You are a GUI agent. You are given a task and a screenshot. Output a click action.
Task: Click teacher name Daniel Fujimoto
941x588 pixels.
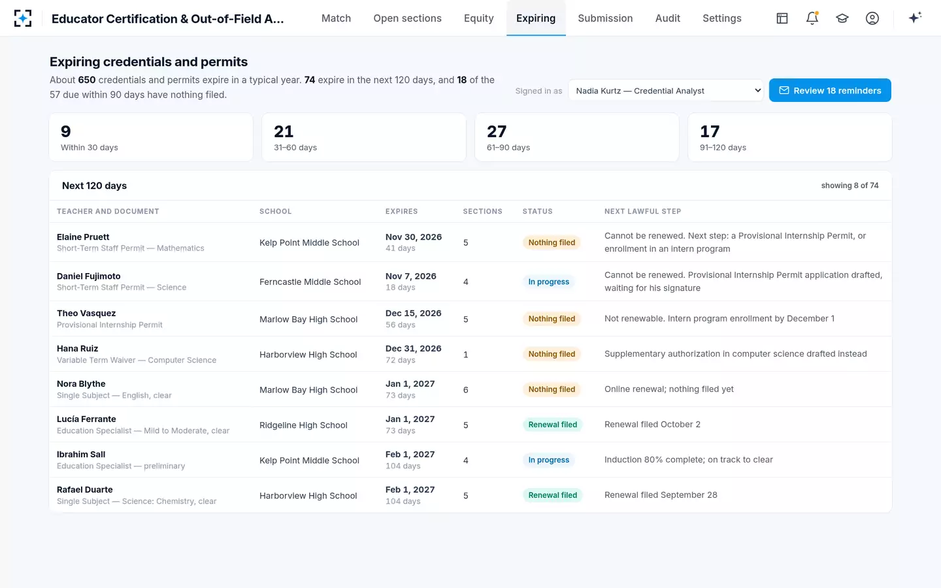(x=89, y=276)
